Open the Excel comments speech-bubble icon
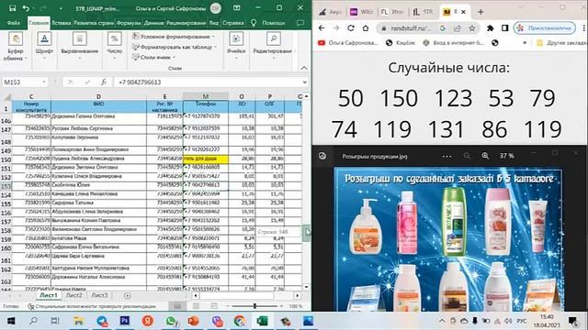The width and height of the screenshot is (588, 330). click(300, 23)
